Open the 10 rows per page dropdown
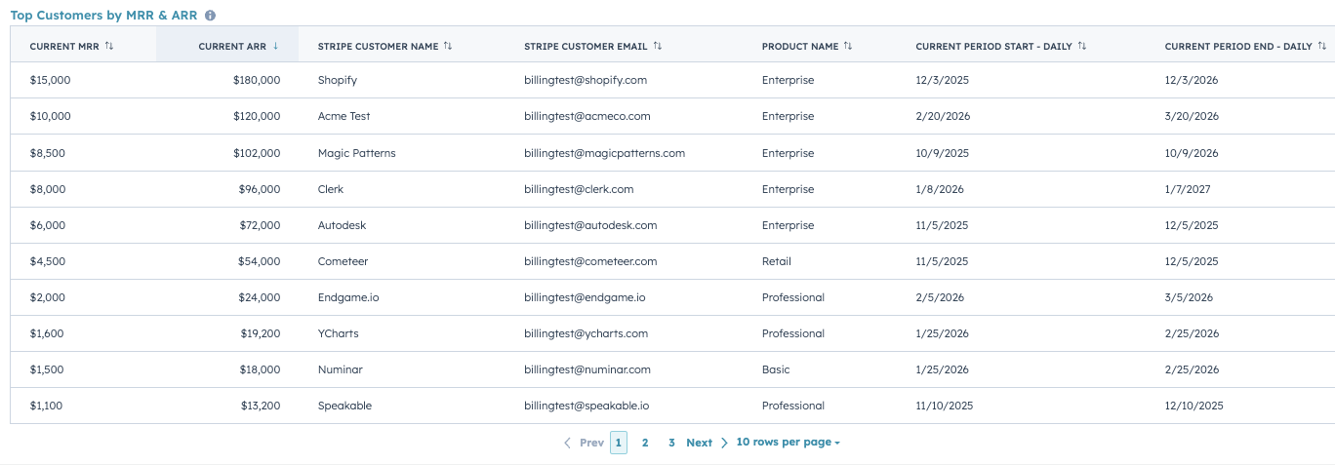Viewport: 1335px width, 465px height. (788, 443)
